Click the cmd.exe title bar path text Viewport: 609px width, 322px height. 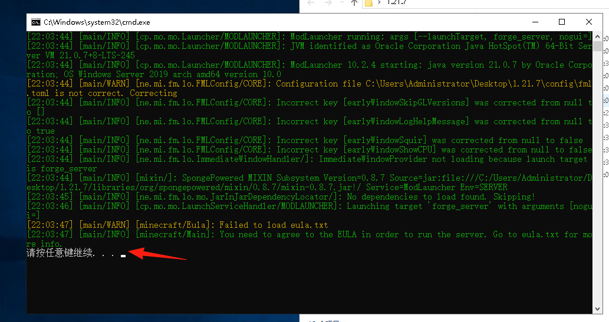point(97,22)
